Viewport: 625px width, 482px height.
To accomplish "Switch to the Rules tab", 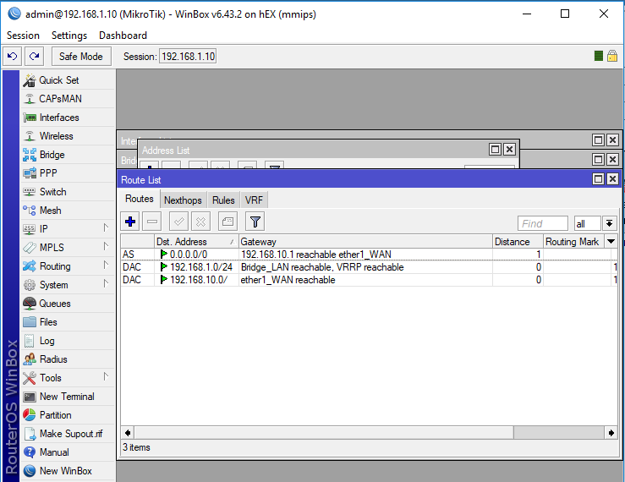I will pos(223,200).
